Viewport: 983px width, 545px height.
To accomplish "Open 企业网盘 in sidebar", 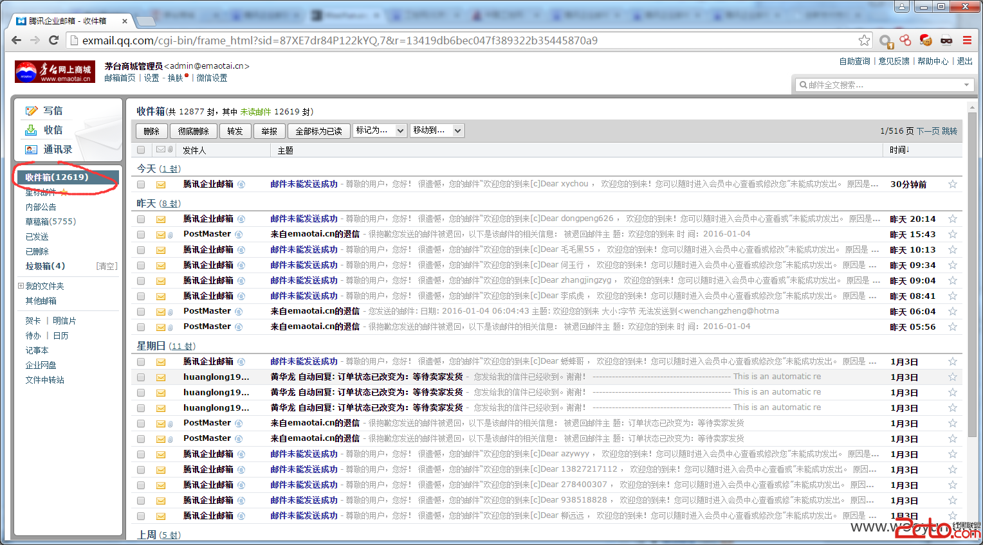I will click(41, 365).
